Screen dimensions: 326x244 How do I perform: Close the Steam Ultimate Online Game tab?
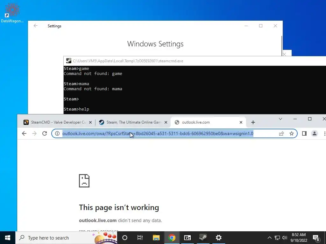[166, 122]
